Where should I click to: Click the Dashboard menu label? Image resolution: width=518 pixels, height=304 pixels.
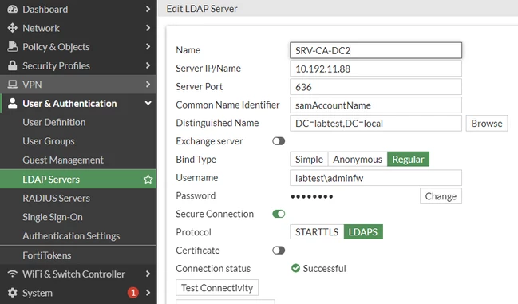(45, 10)
